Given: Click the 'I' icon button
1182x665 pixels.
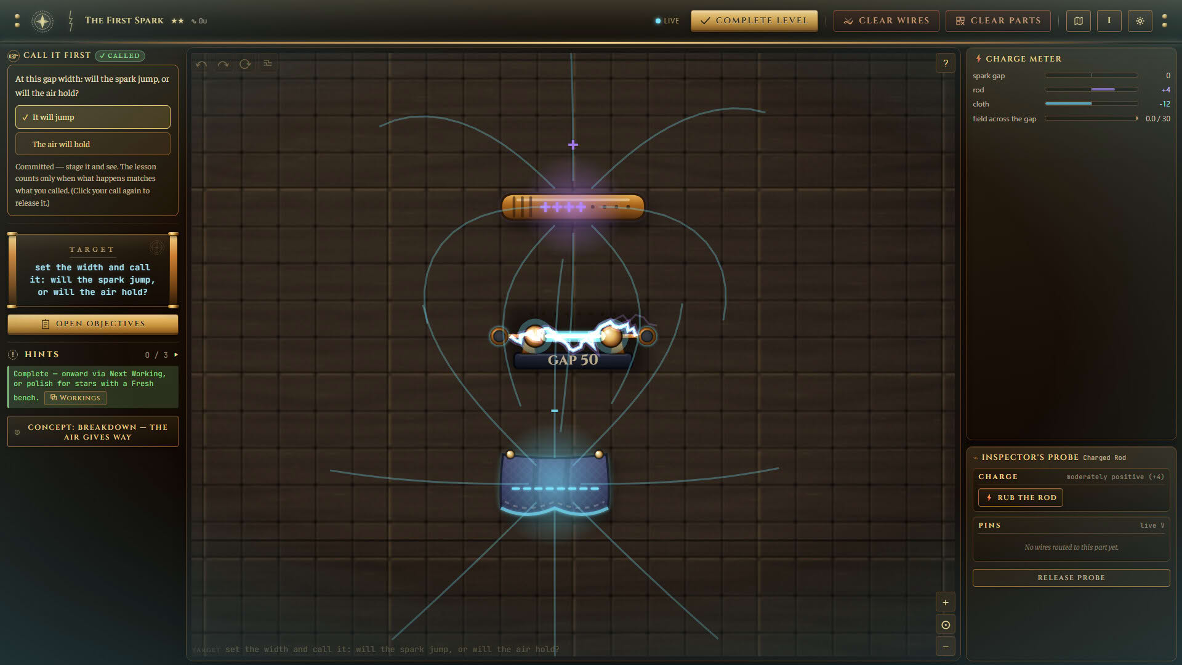Looking at the screenshot, I should 1109,21.
